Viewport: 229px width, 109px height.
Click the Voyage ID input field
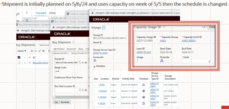[x=66, y=63]
